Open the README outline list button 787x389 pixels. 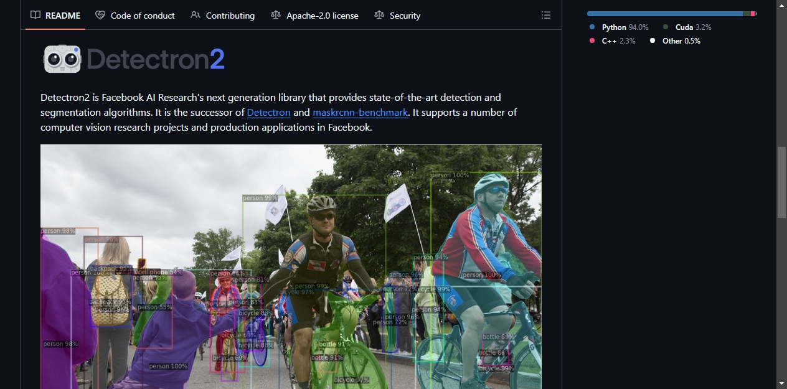click(545, 16)
